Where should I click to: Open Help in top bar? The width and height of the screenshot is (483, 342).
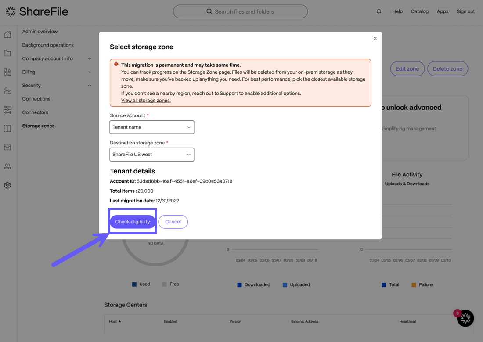point(397,11)
